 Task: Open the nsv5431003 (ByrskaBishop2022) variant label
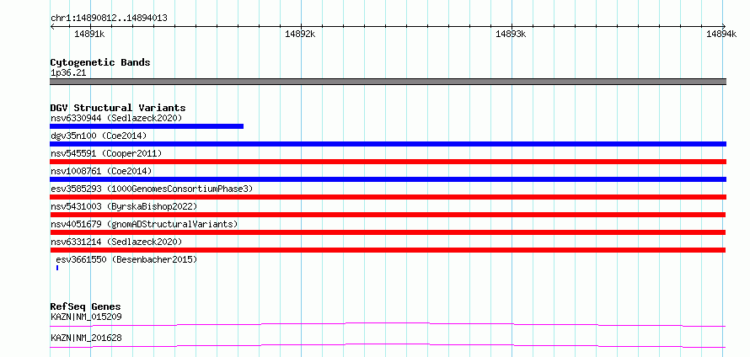point(123,206)
